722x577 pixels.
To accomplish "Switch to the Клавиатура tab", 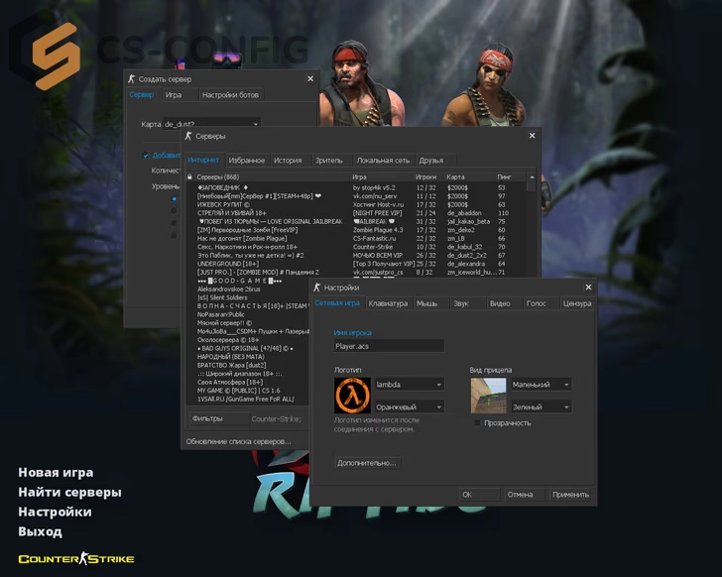I will pyautogui.click(x=388, y=303).
